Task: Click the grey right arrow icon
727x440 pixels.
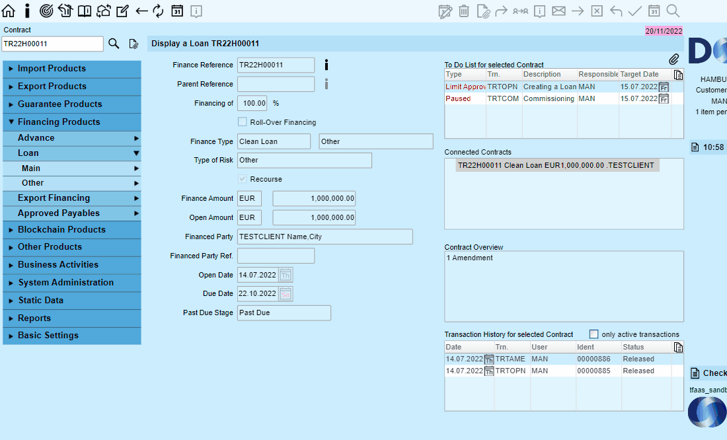Action: tap(578, 11)
